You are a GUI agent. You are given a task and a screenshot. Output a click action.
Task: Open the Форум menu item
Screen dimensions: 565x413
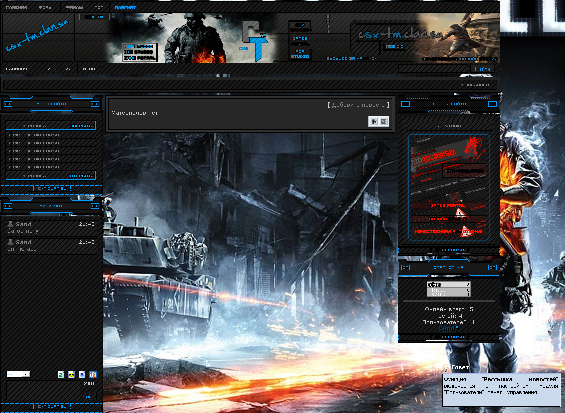click(47, 7)
